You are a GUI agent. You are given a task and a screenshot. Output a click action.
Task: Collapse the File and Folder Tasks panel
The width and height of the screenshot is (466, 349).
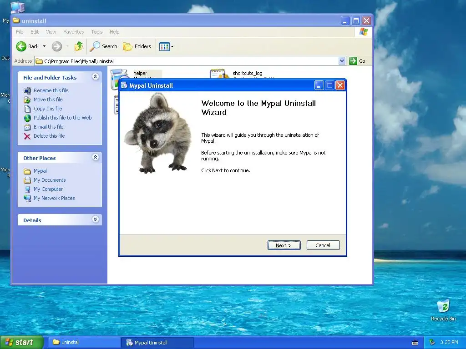pyautogui.click(x=95, y=77)
